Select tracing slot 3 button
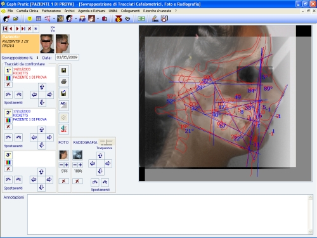The image size is (317, 238). (8, 155)
